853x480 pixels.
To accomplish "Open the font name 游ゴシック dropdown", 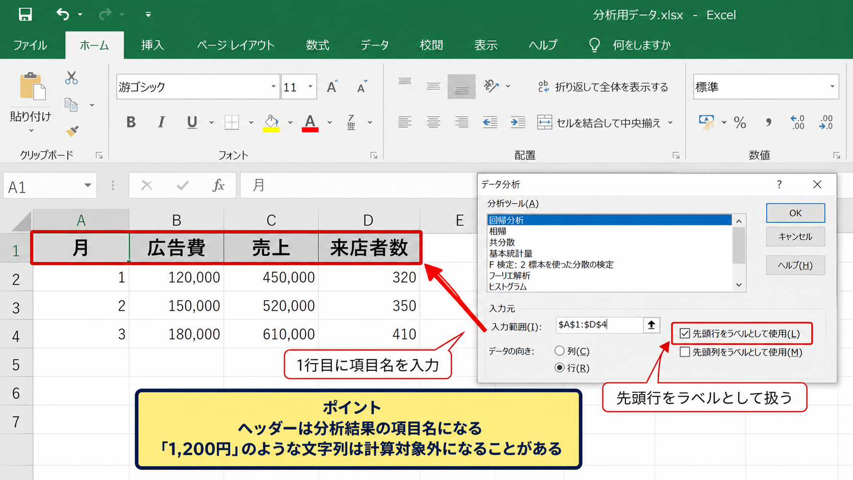I will [x=273, y=87].
